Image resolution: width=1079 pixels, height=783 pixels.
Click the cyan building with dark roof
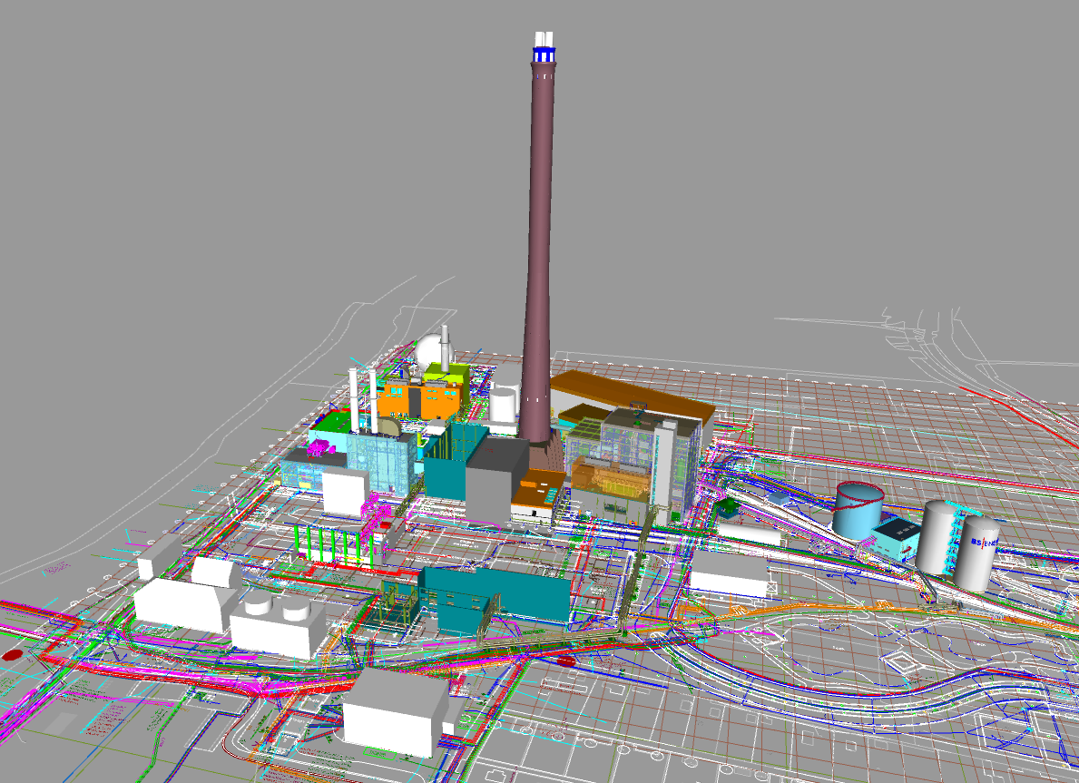(x=898, y=538)
